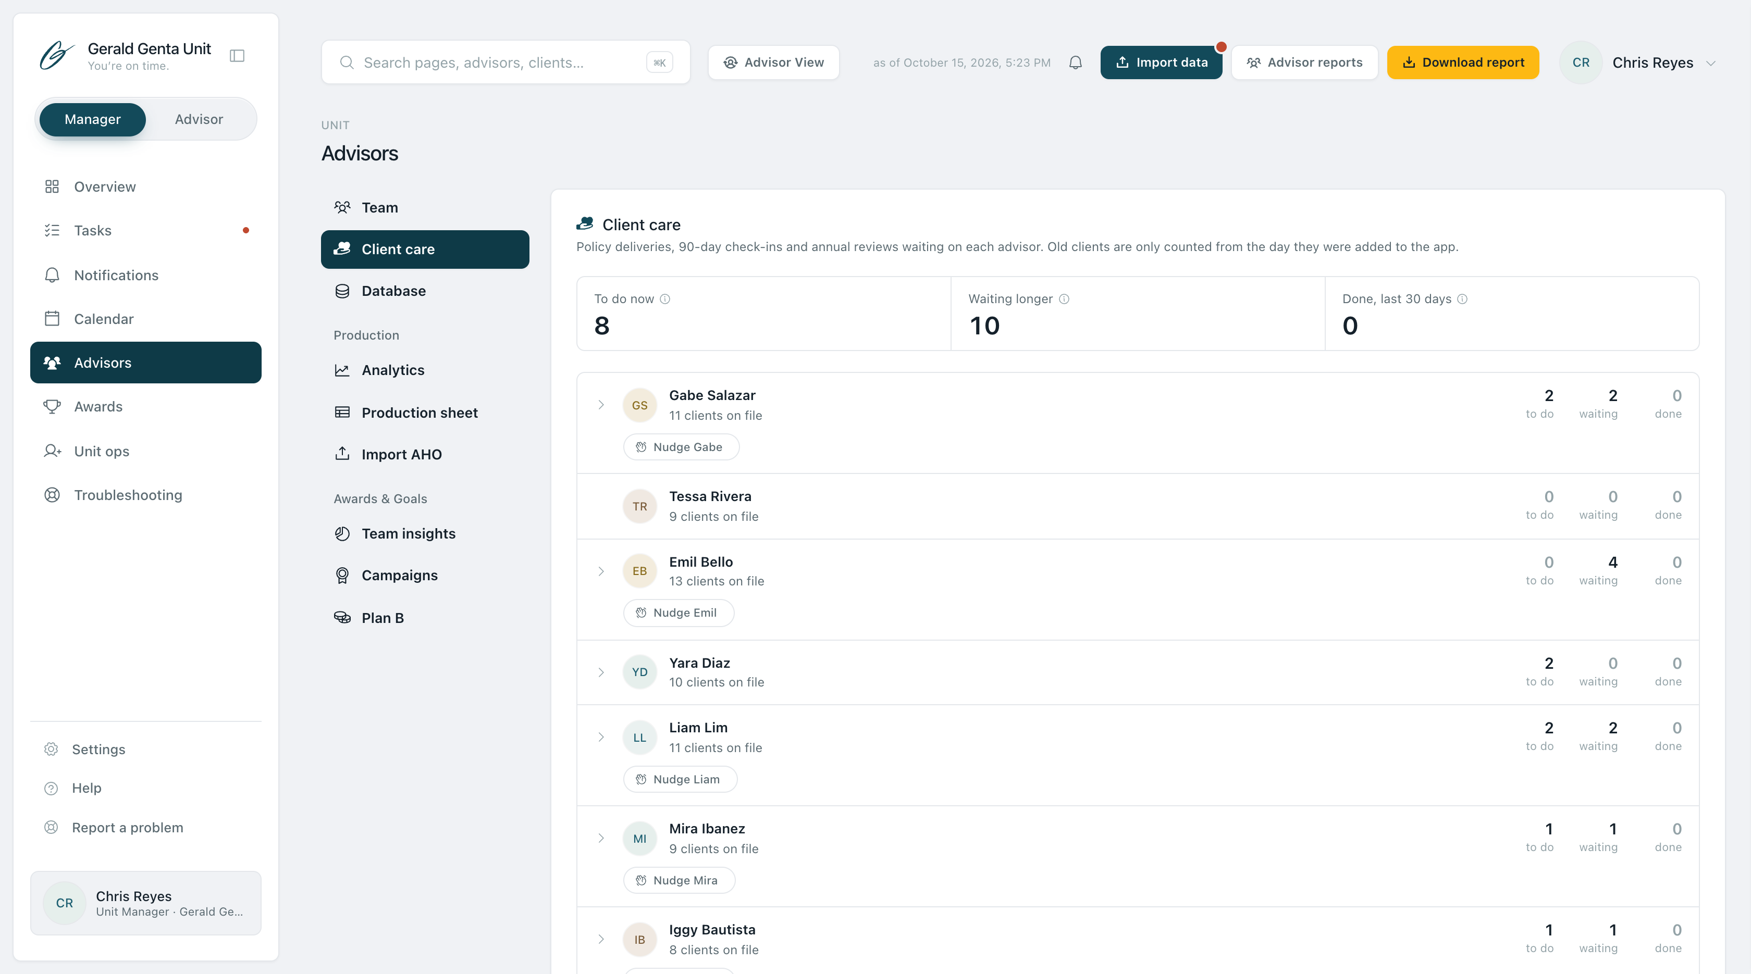Open Troubleshooting in the sidebar
1751x974 pixels.
pos(145,495)
